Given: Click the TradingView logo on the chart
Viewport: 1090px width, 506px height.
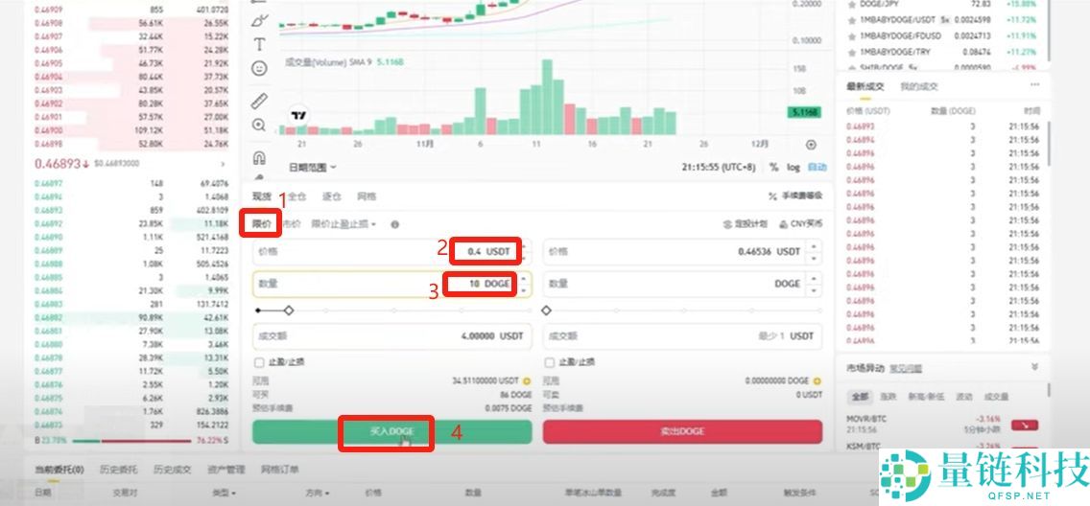Looking at the screenshot, I should tap(299, 116).
